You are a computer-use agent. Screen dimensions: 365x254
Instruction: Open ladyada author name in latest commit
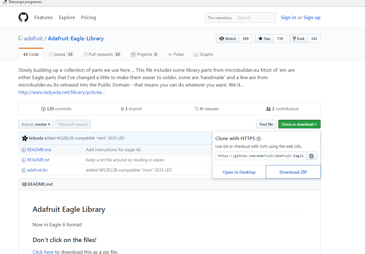(x=36, y=138)
